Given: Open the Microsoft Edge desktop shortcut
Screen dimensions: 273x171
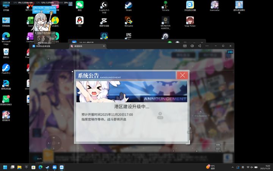Looking at the screenshot, I should coord(6,38).
